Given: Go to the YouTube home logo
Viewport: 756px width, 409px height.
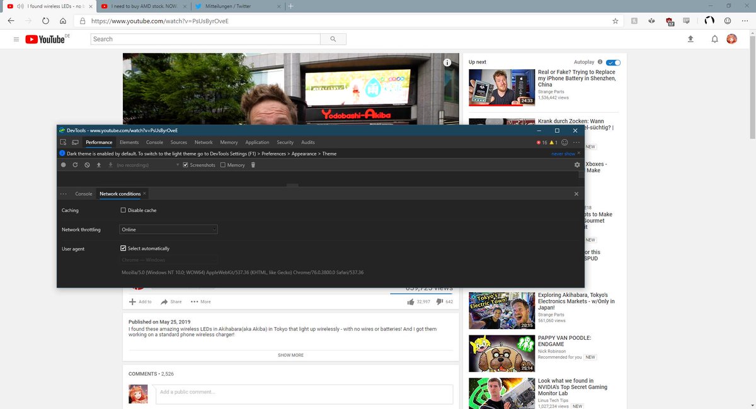Looking at the screenshot, I should [45, 39].
